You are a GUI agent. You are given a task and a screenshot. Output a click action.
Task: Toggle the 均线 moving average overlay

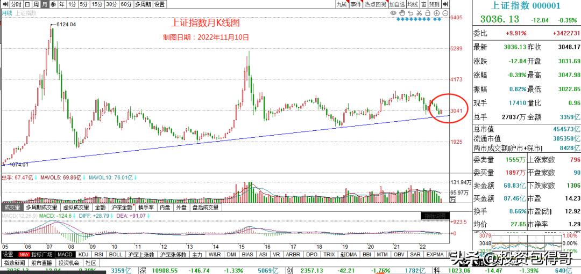point(412,4)
